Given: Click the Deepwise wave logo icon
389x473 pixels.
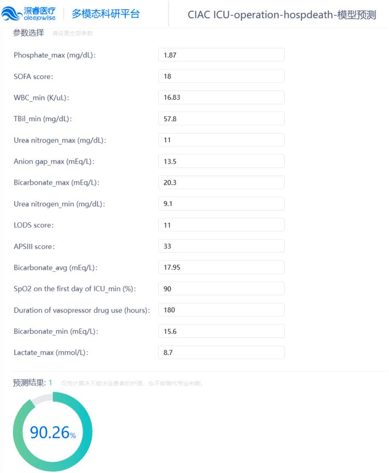Looking at the screenshot, I should (11, 14).
